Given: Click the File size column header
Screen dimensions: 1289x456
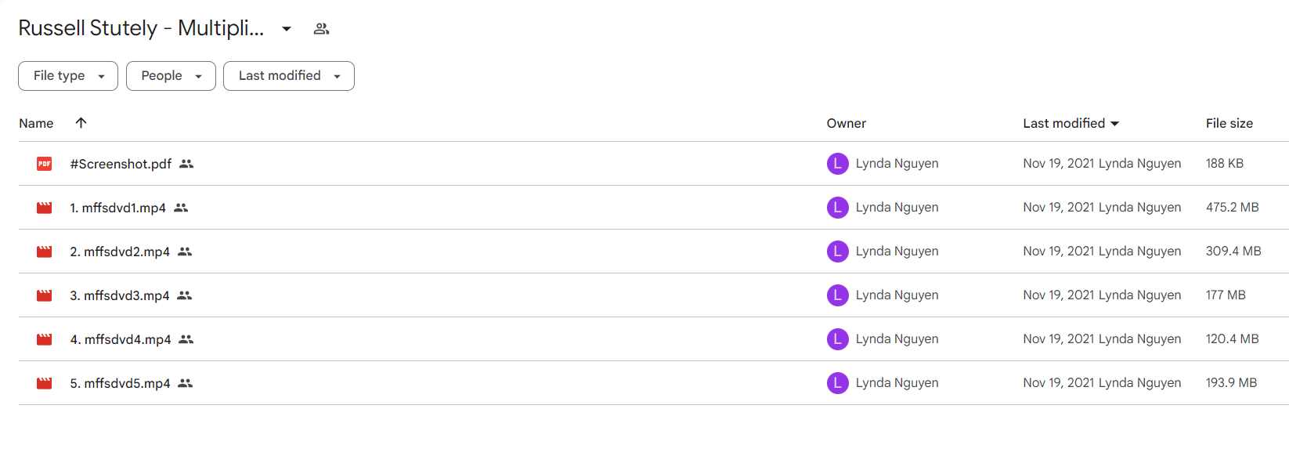Looking at the screenshot, I should tap(1229, 123).
